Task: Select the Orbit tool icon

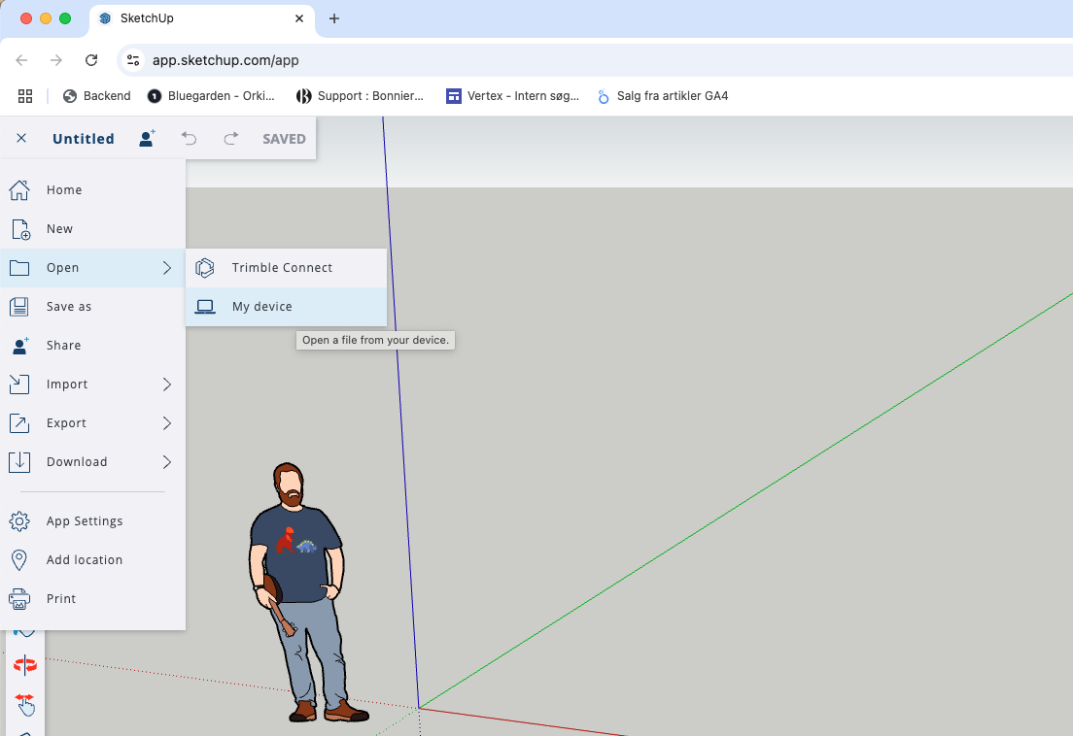Action: 25,665
